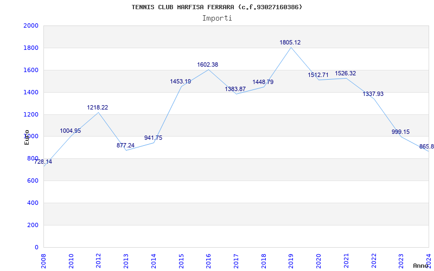The width and height of the screenshot is (434, 271).
Task: Select the 728.14 data label
Action: click(x=43, y=162)
